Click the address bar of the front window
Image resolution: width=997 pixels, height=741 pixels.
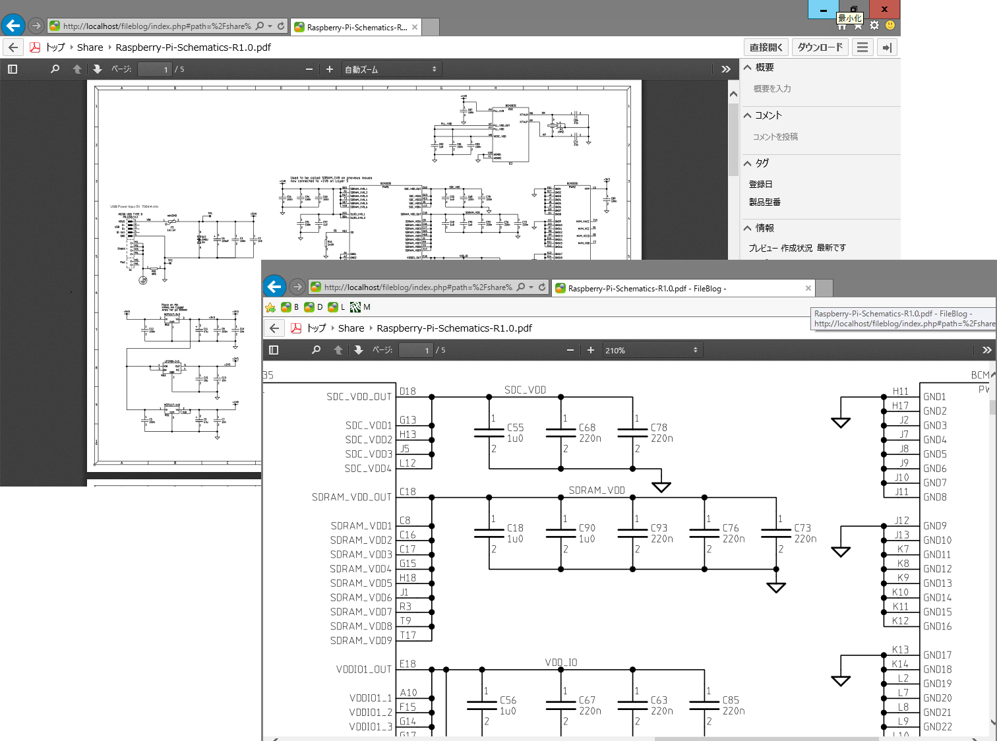(418, 287)
